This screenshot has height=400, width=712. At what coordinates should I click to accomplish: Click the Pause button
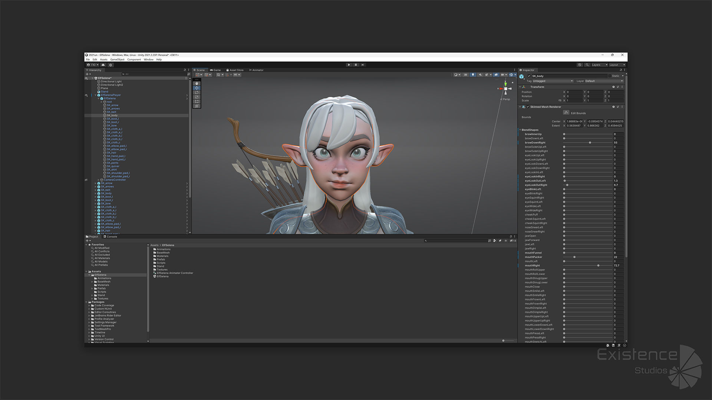pos(356,65)
